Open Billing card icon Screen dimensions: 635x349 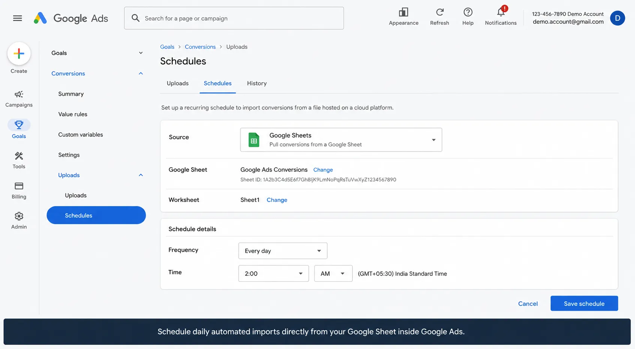[x=19, y=186]
